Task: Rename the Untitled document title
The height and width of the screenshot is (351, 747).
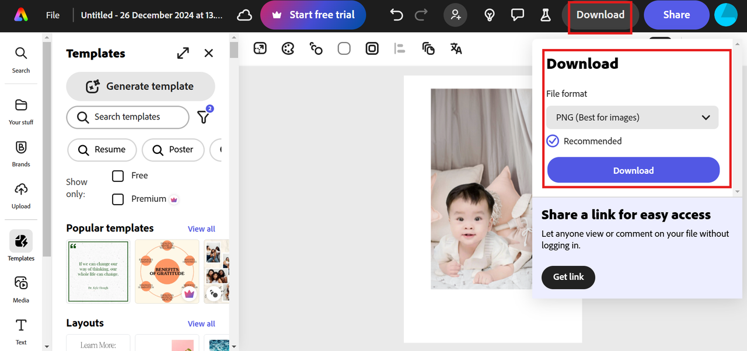Action: pyautogui.click(x=152, y=15)
